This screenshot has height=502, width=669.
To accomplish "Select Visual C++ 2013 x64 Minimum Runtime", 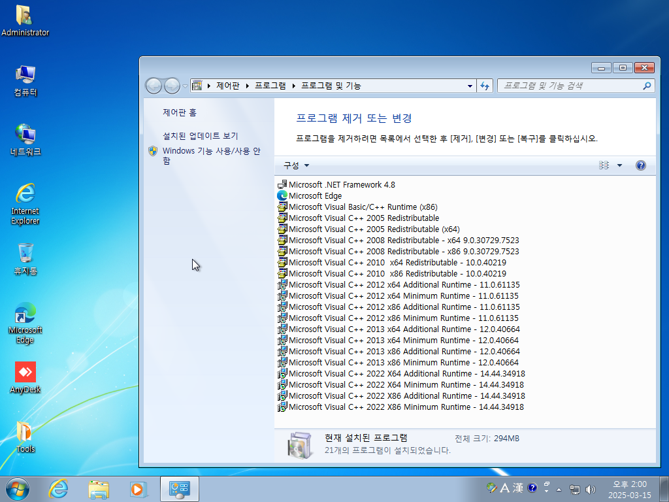I will click(398, 340).
